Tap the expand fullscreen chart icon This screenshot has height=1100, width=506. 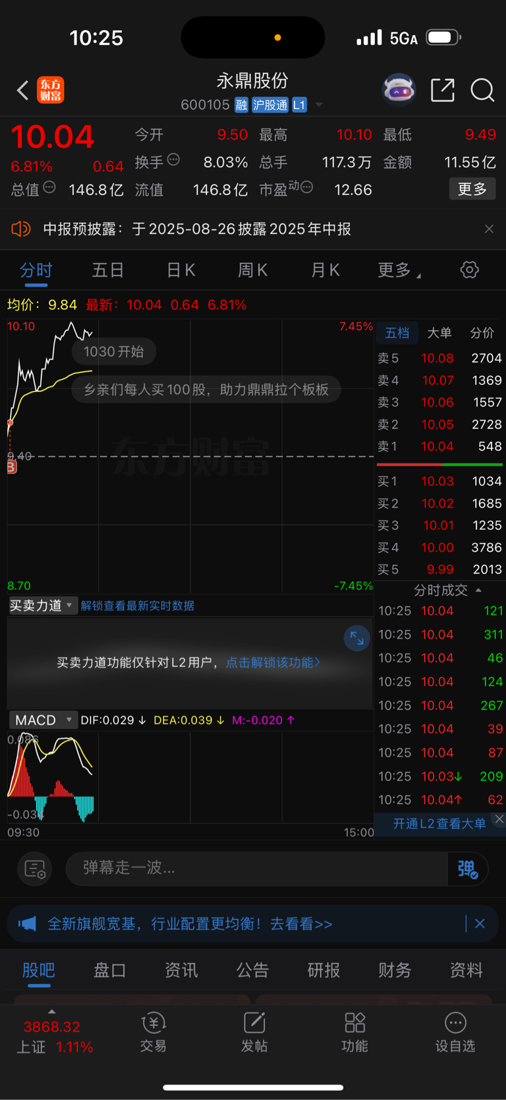pos(356,638)
